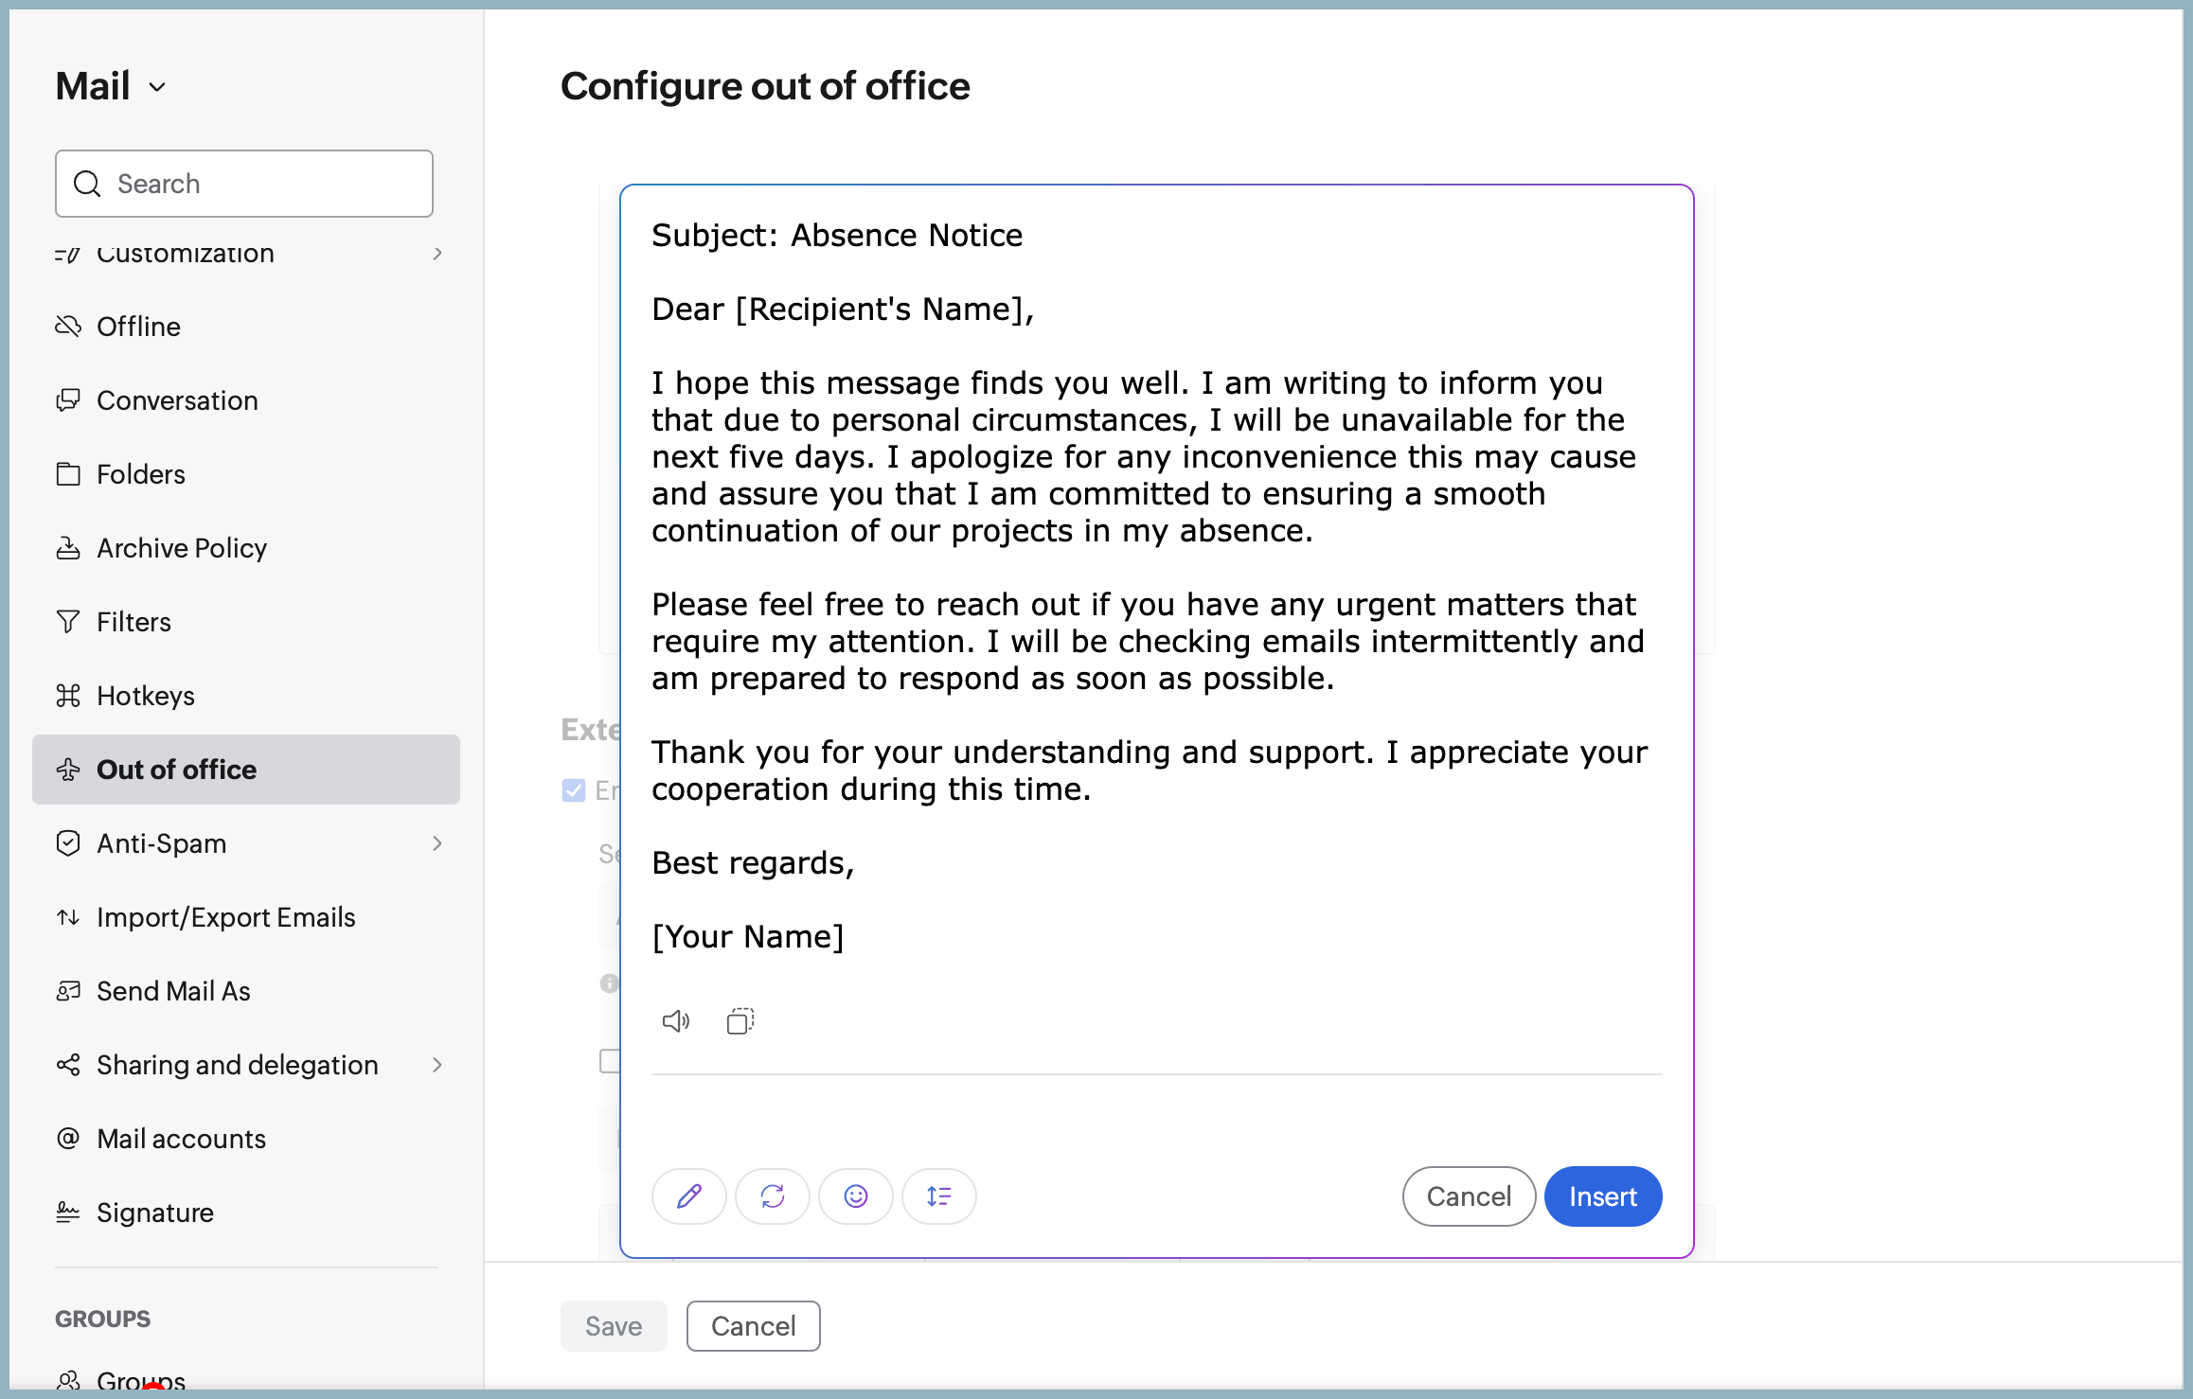This screenshot has width=2193, height=1399.
Task: Click the Archive Policy icon
Action: coord(68,548)
